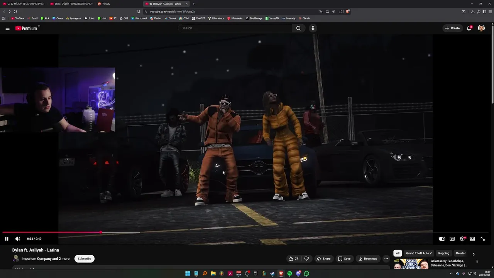Bookmark this page with the bookmark icon
Viewport: 494px width, 278px height.
click(x=139, y=12)
